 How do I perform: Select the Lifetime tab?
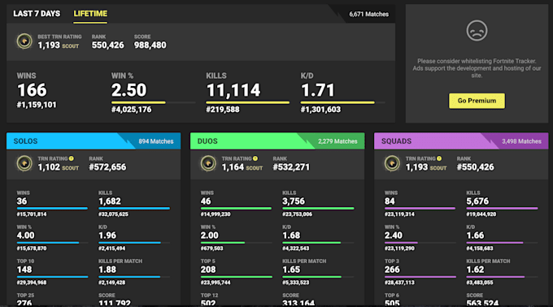point(90,14)
